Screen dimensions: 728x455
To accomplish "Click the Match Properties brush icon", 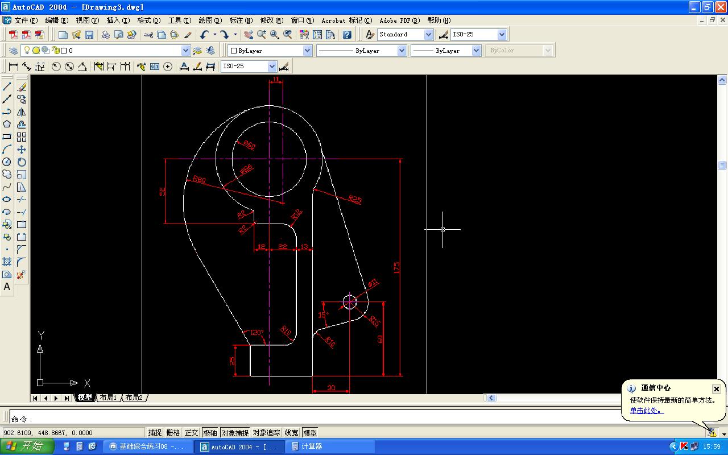I will (188, 35).
